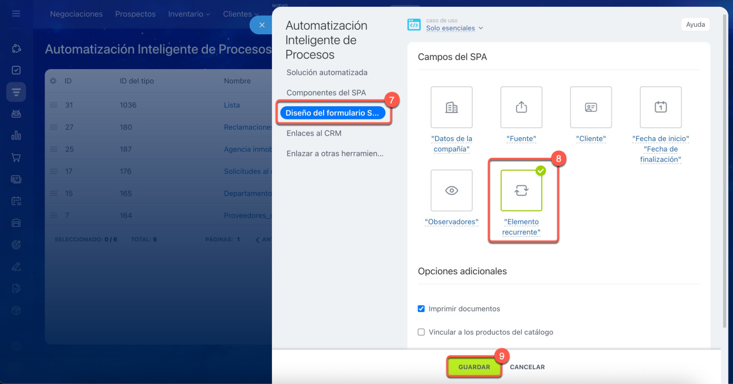Image resolution: width=733 pixels, height=384 pixels.
Task: Expand the Solo esenciales dropdown
Action: click(455, 28)
